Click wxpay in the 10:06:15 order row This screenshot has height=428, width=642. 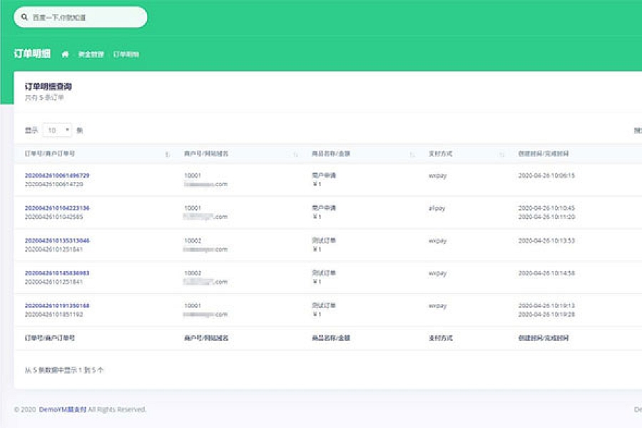pos(438,175)
